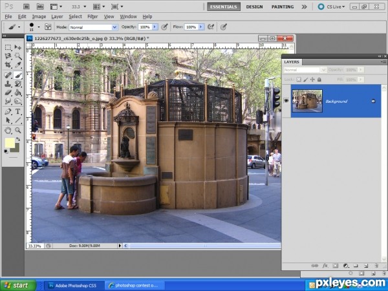This screenshot has width=388, height=291.
Task: Create new adjustment layer icon
Action: coord(346,266)
